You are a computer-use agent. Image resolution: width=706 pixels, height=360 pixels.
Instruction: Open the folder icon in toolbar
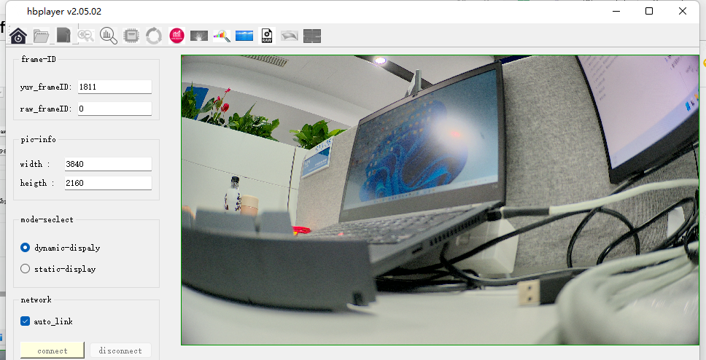41,35
